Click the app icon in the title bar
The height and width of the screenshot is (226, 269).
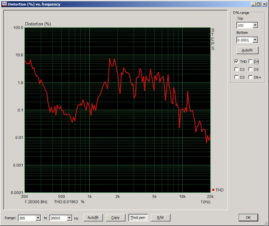(4, 4)
